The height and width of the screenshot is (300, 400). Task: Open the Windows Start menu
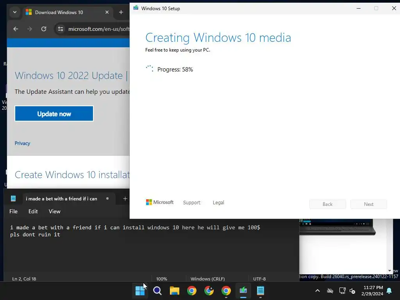pos(140,291)
